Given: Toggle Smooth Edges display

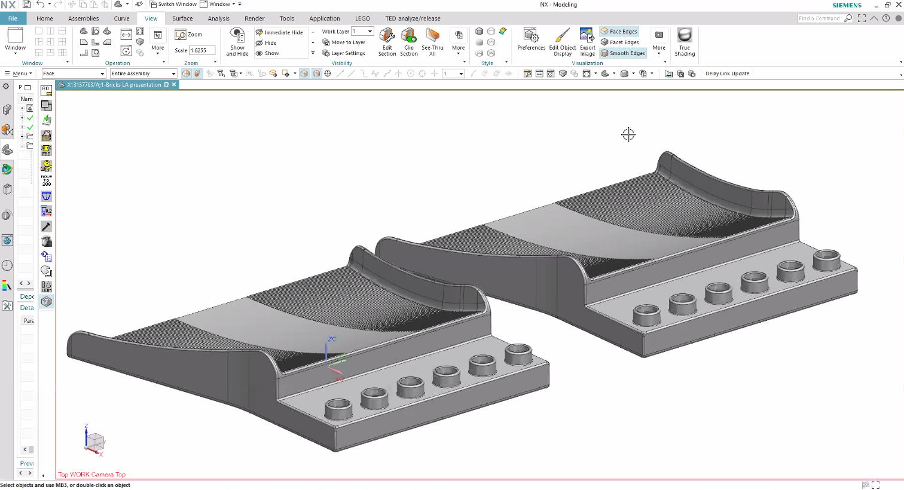Looking at the screenshot, I should click(x=623, y=53).
